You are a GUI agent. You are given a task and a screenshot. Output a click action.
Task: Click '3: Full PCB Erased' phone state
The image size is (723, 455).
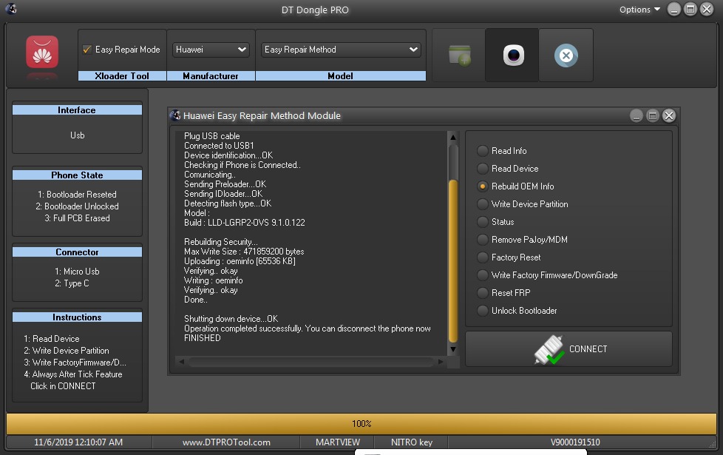coord(77,218)
